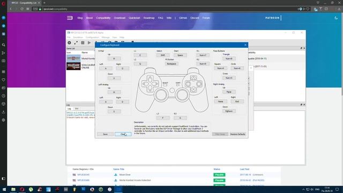Click the Opera icon in the taskbar
The width and height of the screenshot is (343, 193).
22,189
